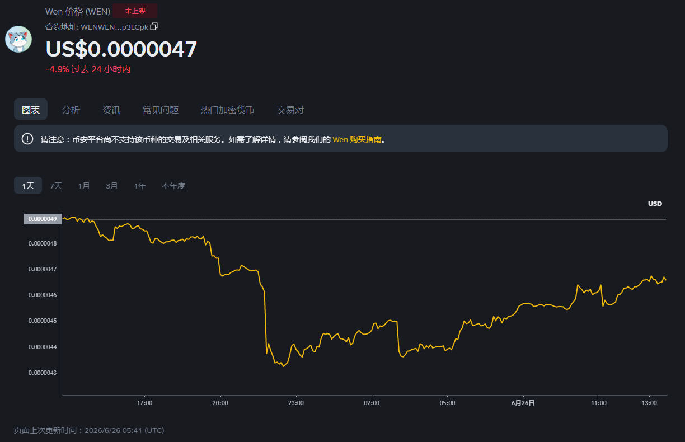The width and height of the screenshot is (685, 442).
Task: Select the 3月 chart range
Action: pyautogui.click(x=112, y=186)
